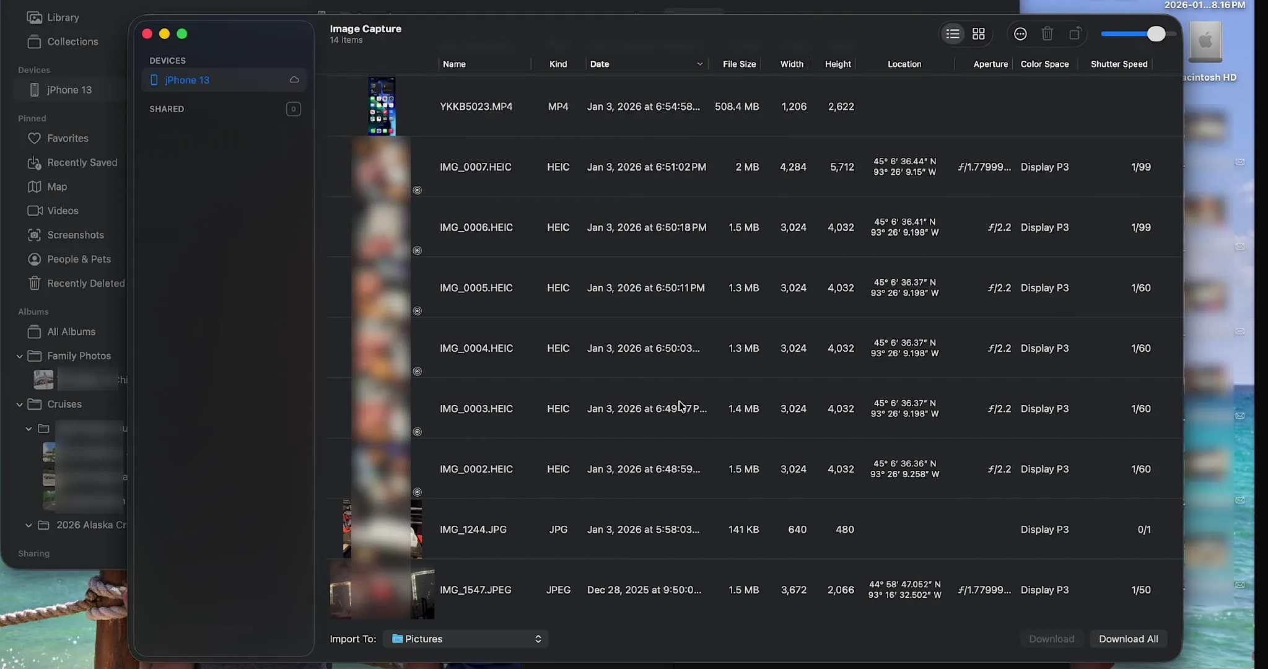Click Live Photo badge on IMG_0006.HEIC
Screen dimensions: 1268x669
418,250
